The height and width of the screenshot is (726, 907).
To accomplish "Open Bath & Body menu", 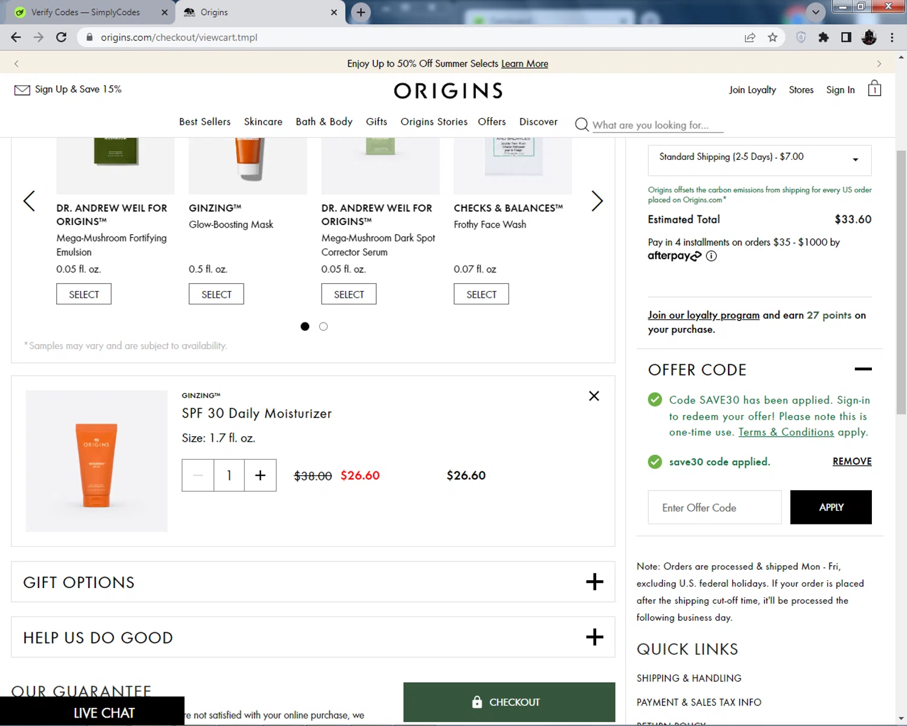I will 324,122.
